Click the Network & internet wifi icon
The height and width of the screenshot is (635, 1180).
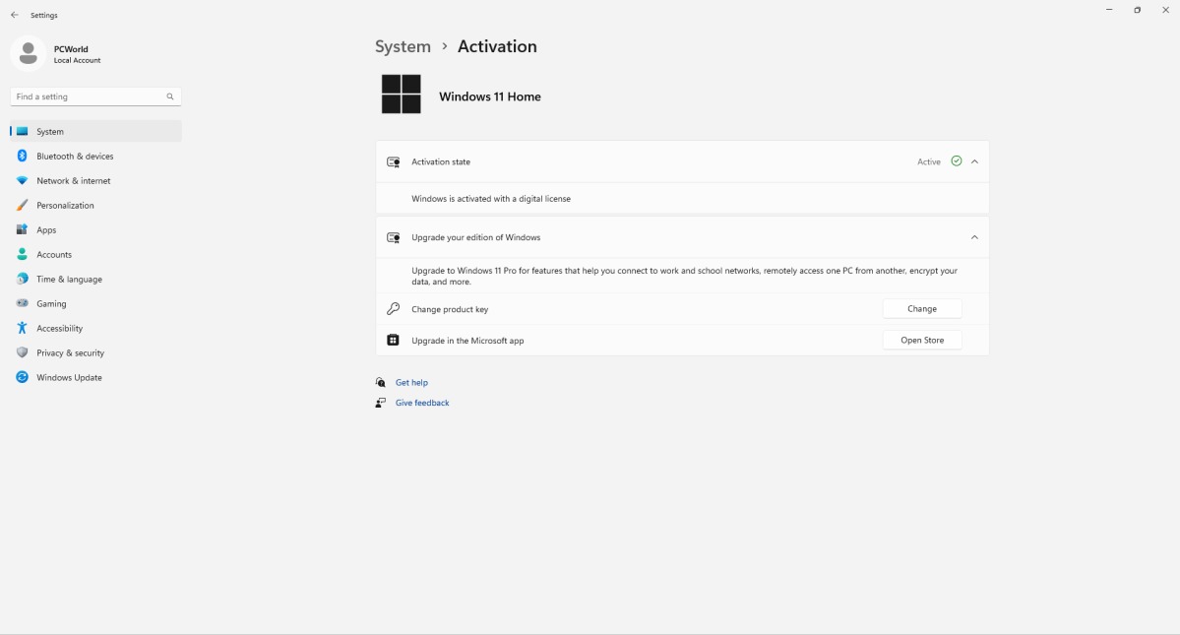[x=22, y=181]
